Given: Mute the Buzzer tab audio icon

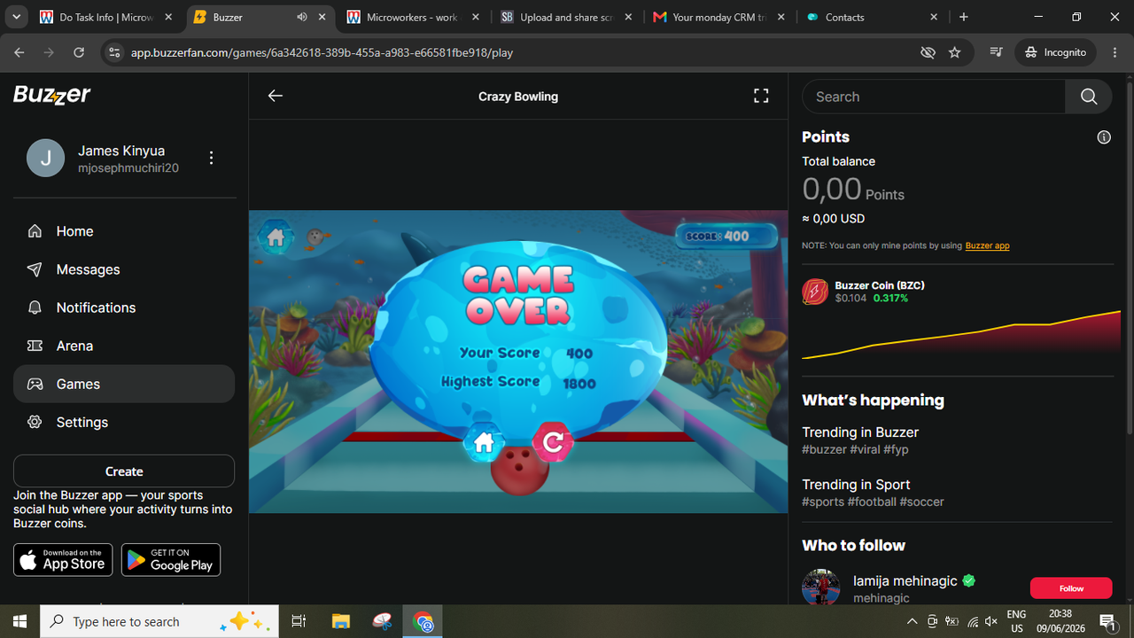Looking at the screenshot, I should click(x=303, y=17).
